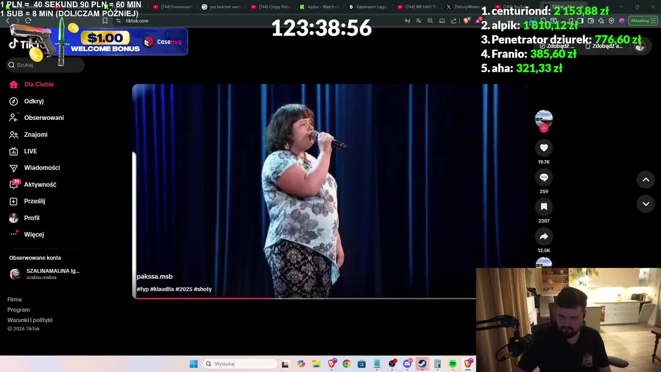
Task: Open Google Chrome from the taskbar
Action: pos(347,364)
